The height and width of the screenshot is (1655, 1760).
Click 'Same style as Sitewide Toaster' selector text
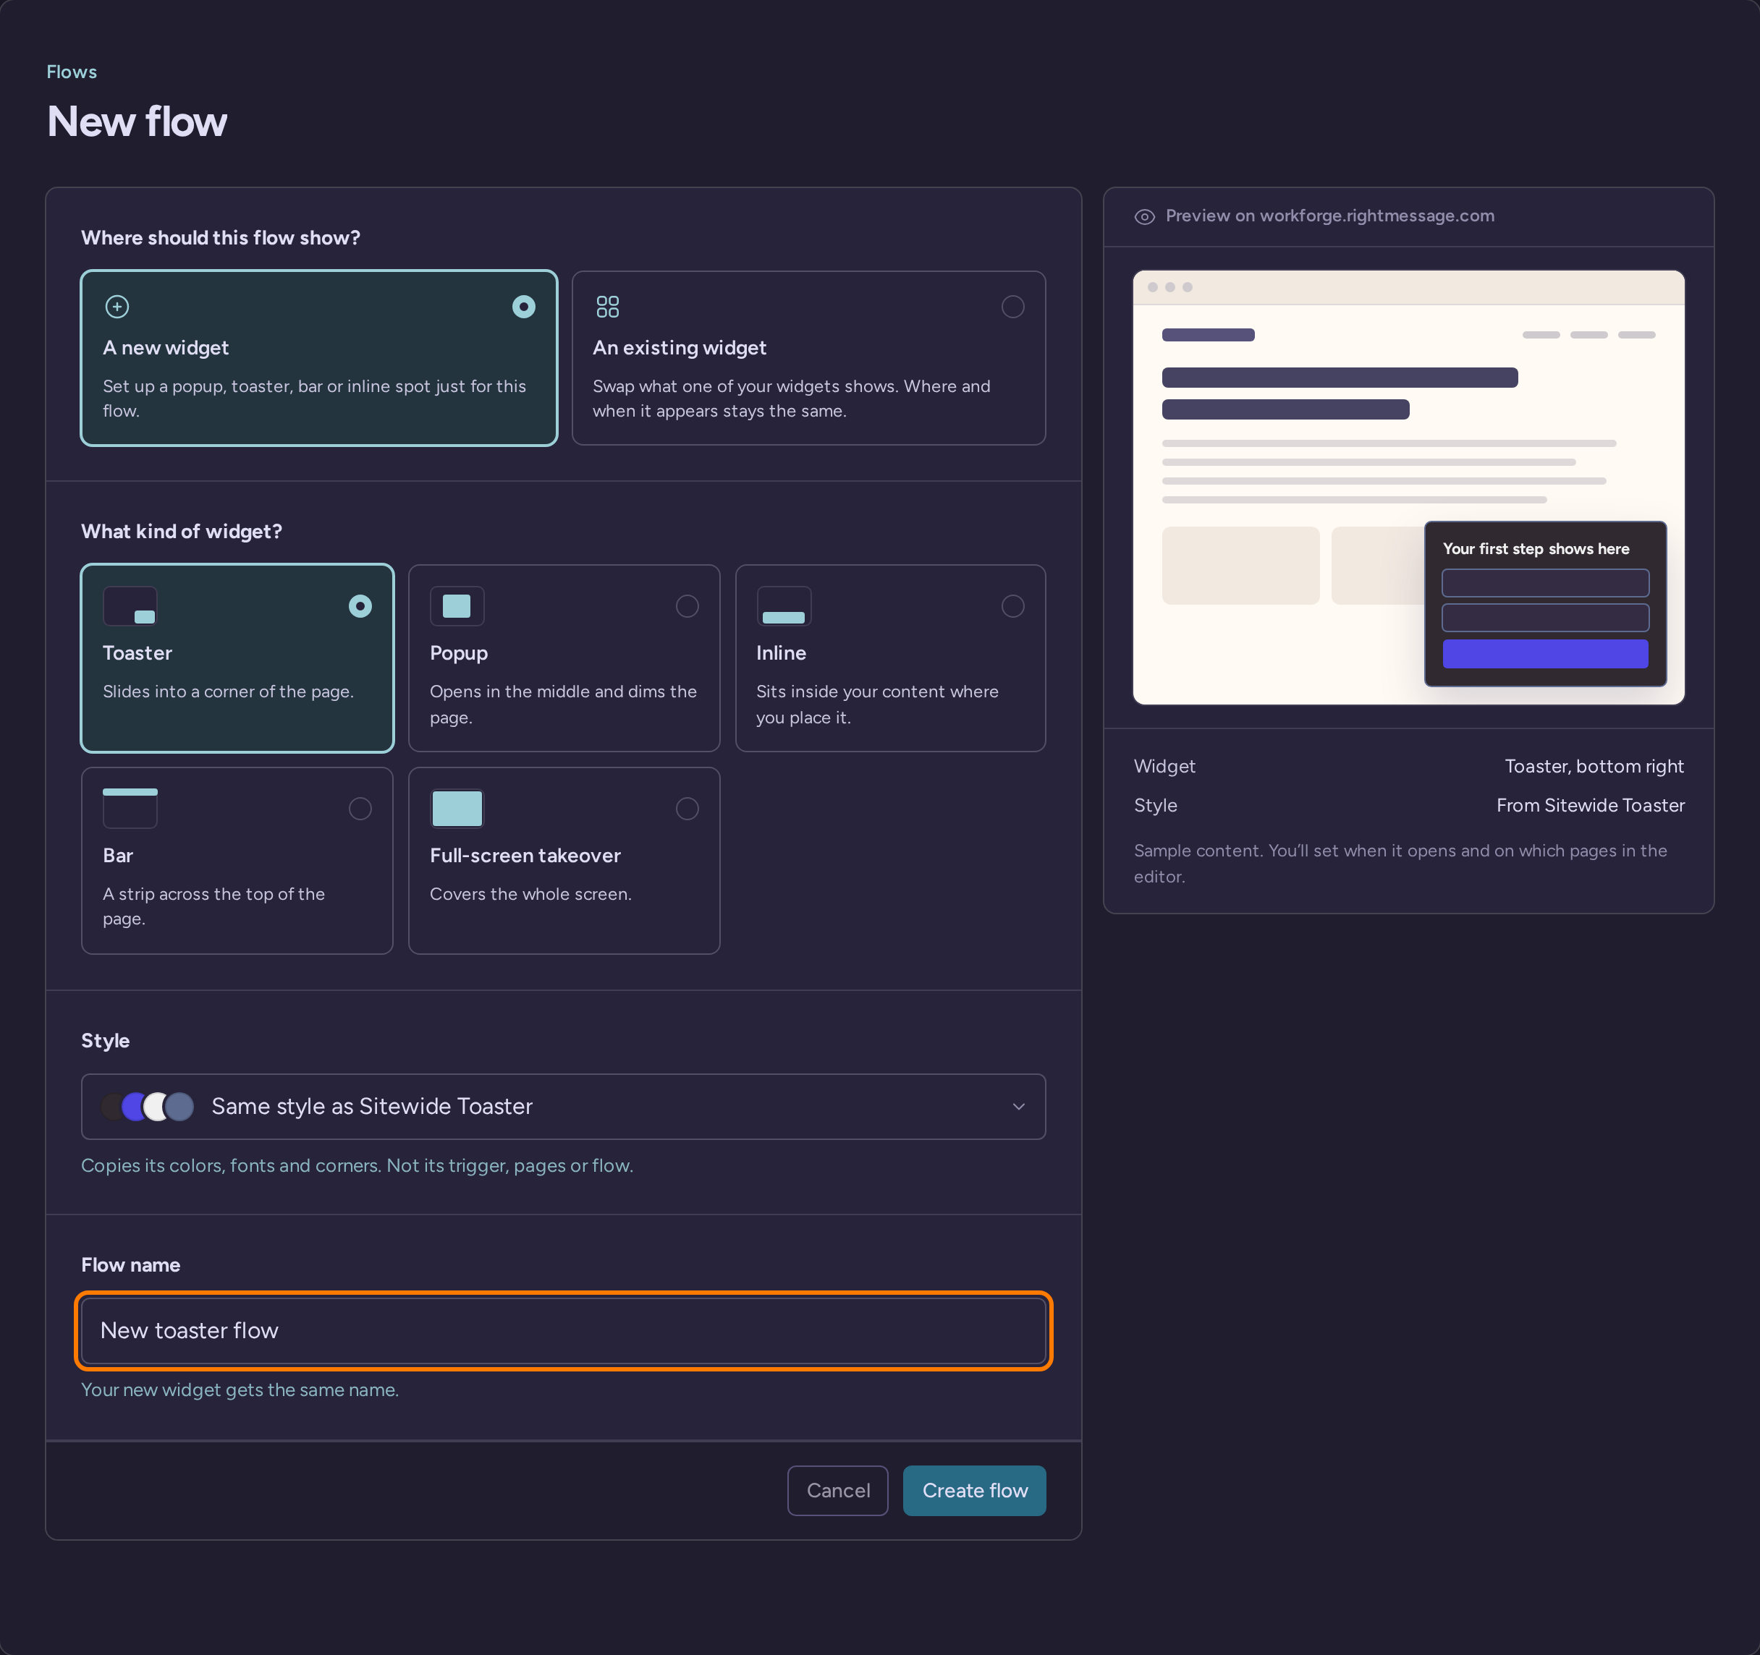pos(372,1106)
